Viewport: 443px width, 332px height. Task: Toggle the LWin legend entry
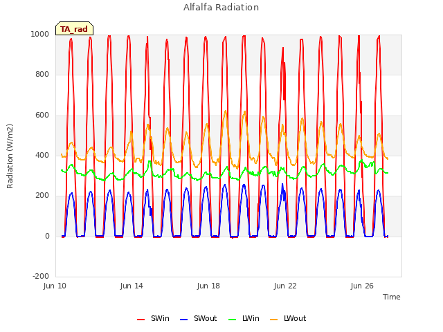point(244,318)
